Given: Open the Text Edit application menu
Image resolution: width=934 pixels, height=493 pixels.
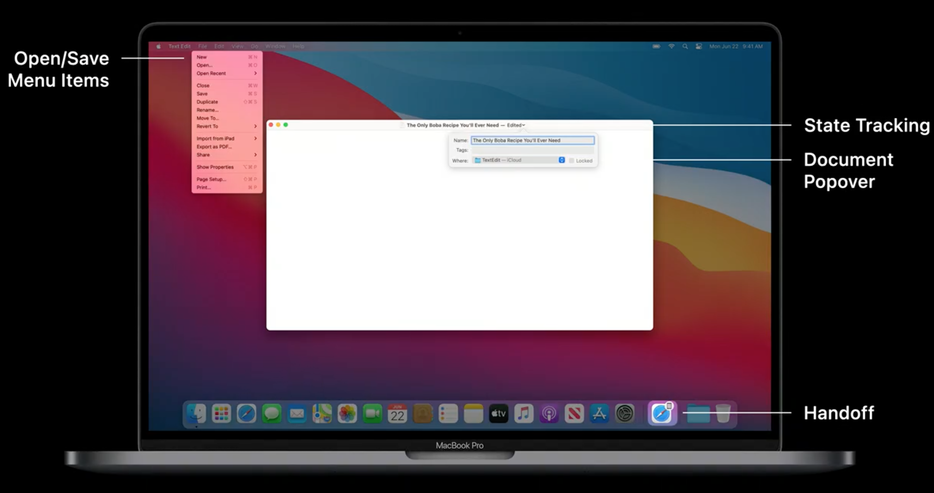Looking at the screenshot, I should coord(179,46).
